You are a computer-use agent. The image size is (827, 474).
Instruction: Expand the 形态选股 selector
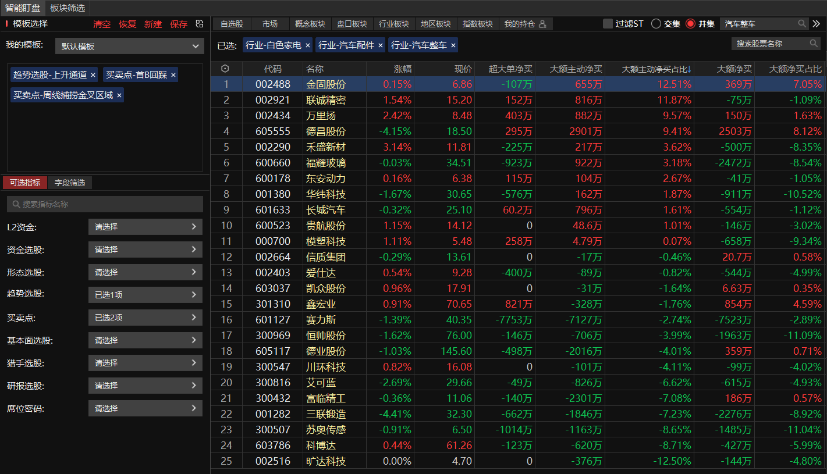point(145,272)
